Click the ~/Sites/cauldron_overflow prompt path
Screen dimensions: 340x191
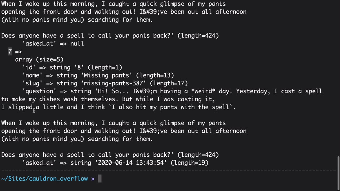(x=44, y=179)
